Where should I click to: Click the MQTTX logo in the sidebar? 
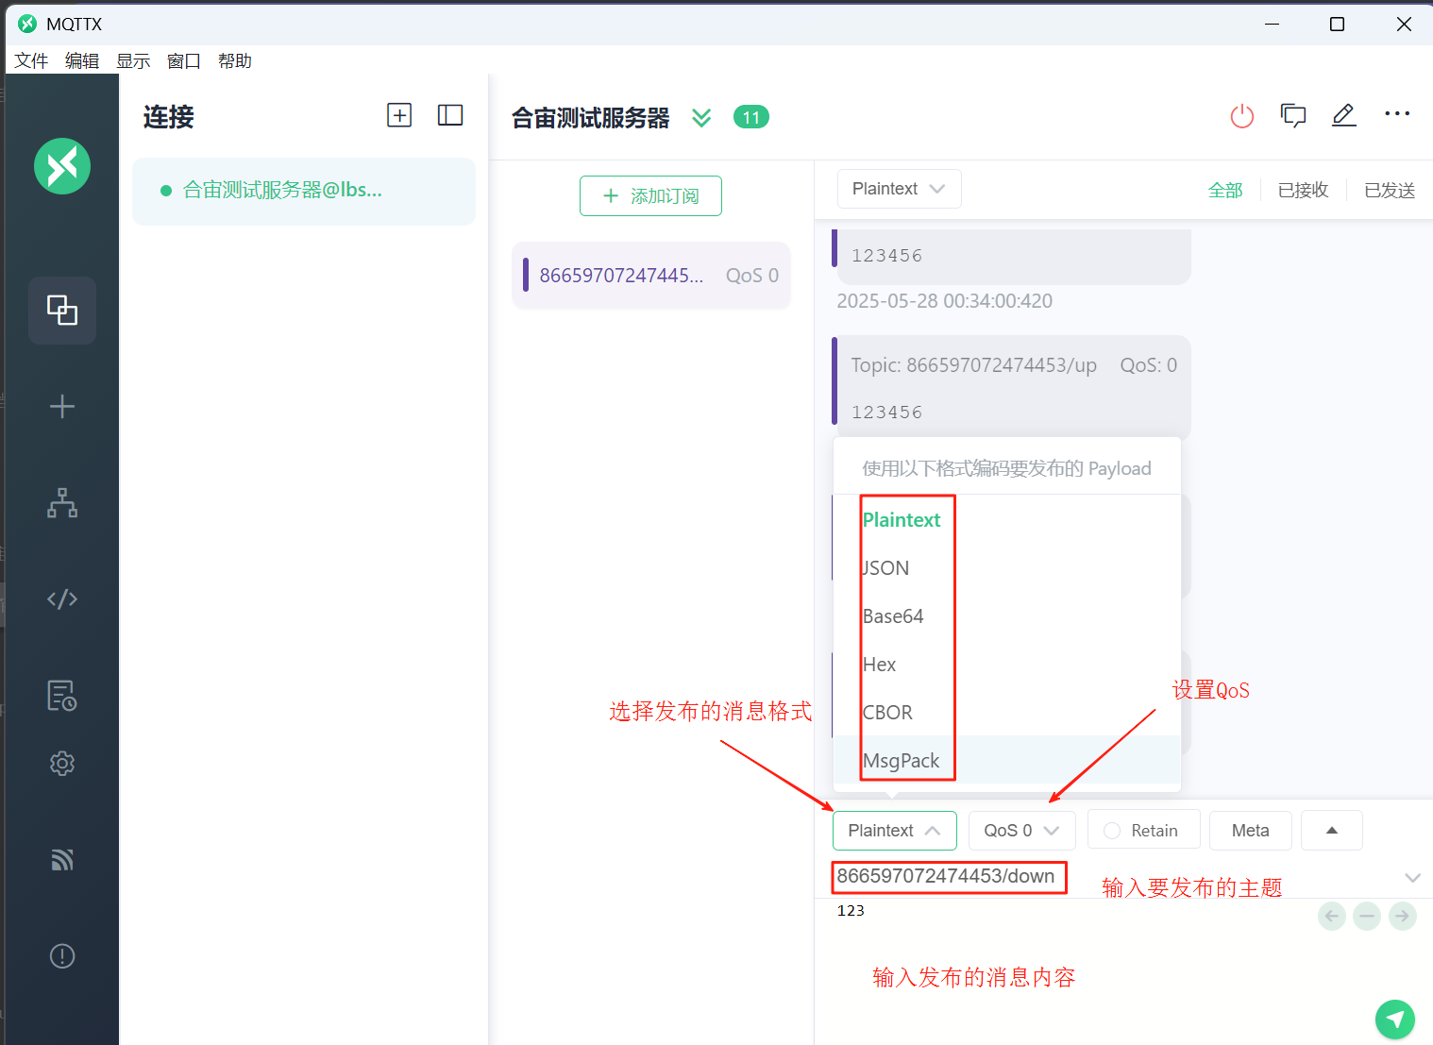pos(62,166)
